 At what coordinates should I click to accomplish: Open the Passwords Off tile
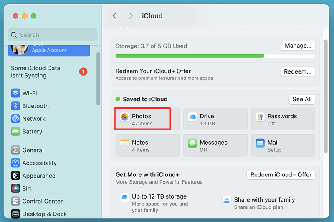[x=283, y=119]
